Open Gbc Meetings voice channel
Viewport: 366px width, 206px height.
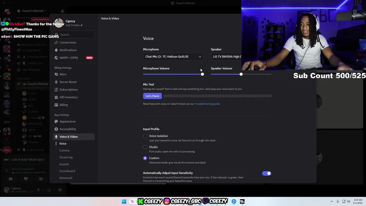[x=29, y=70]
